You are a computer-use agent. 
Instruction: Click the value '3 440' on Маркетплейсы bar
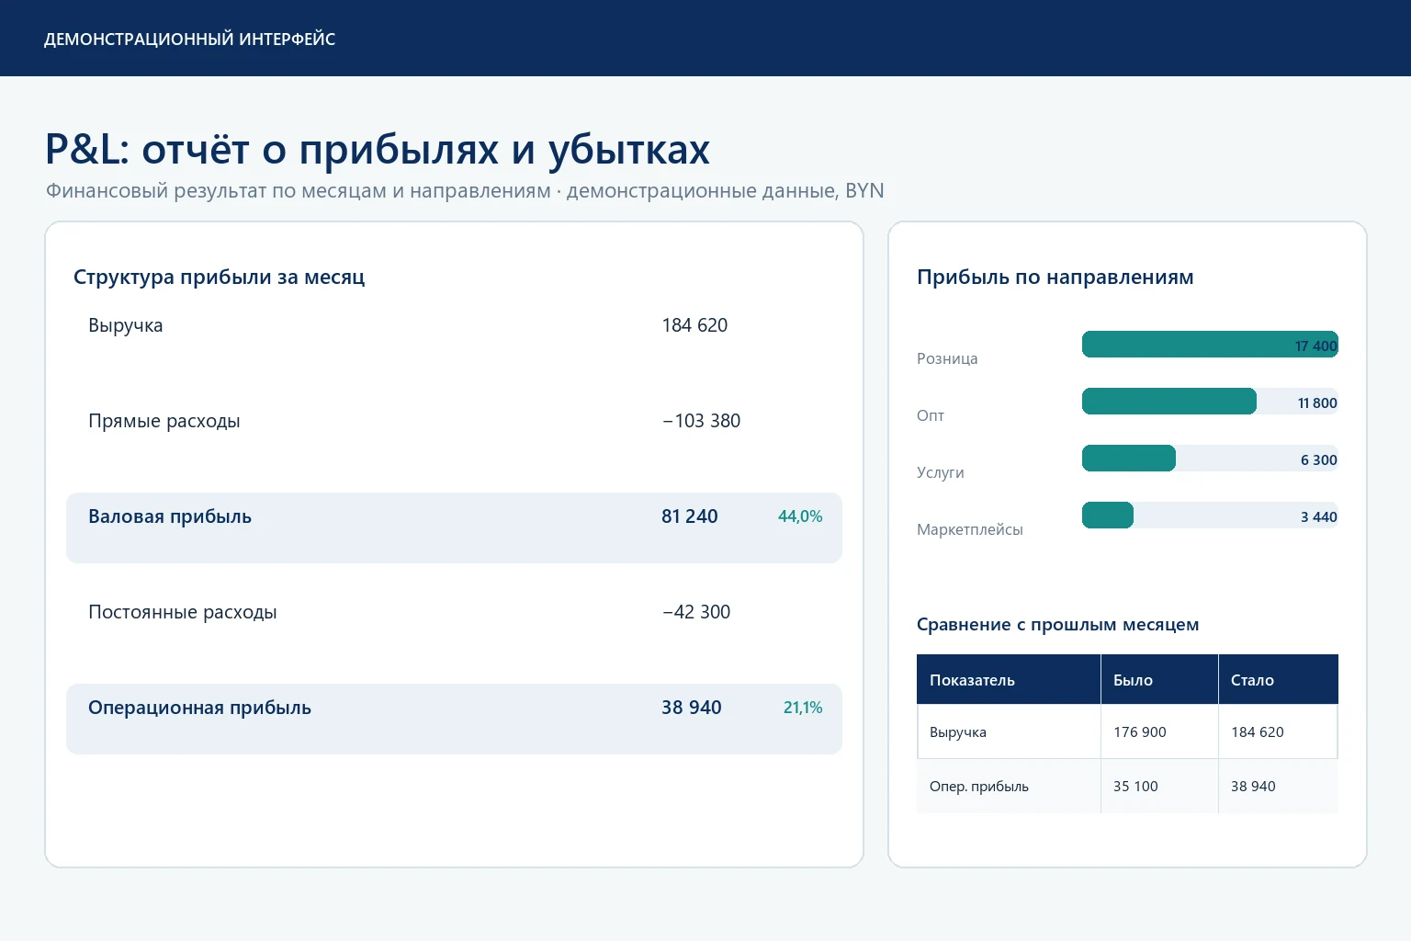point(1319,517)
